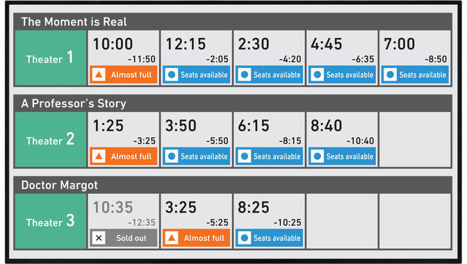Click Seats available under 2:30 showtime

[x=277, y=75]
